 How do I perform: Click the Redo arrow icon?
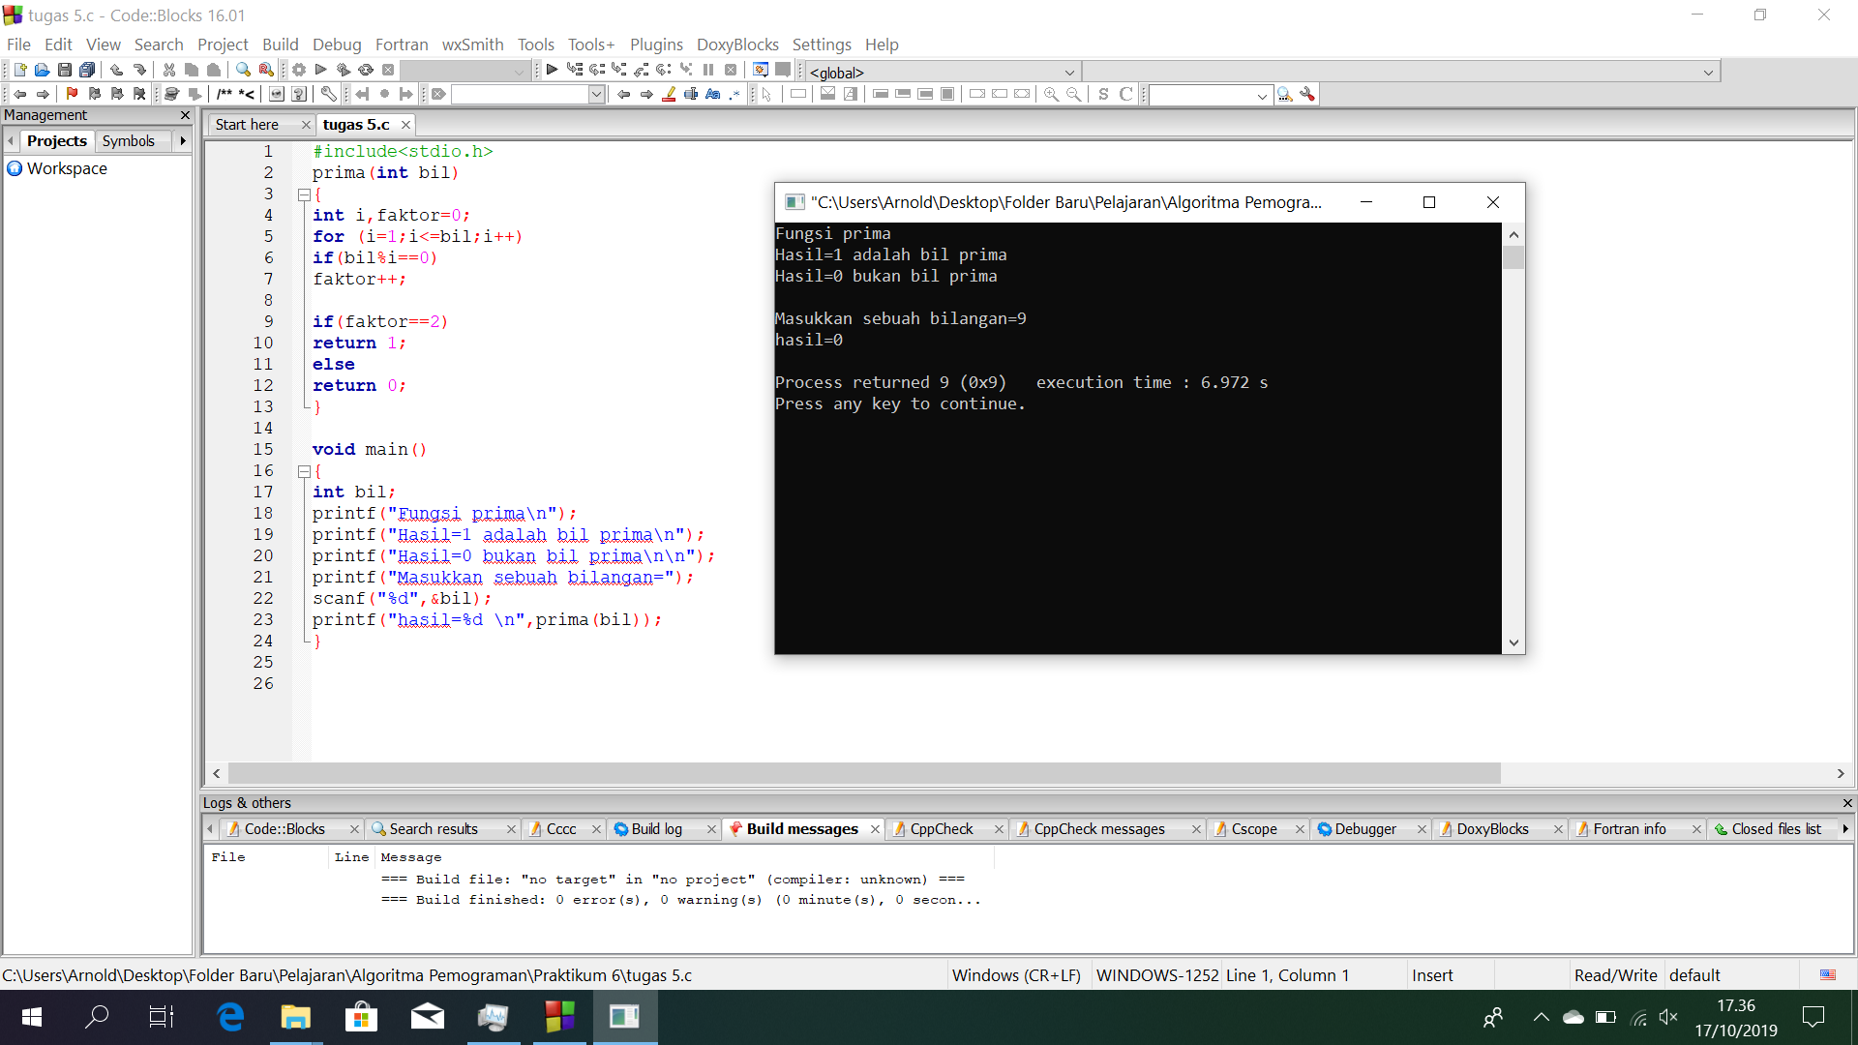(139, 70)
